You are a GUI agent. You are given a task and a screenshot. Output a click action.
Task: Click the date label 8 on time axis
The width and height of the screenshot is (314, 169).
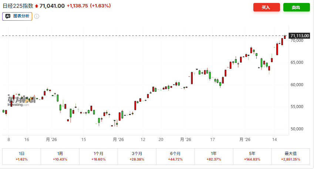pyautogui.click(x=9, y=139)
